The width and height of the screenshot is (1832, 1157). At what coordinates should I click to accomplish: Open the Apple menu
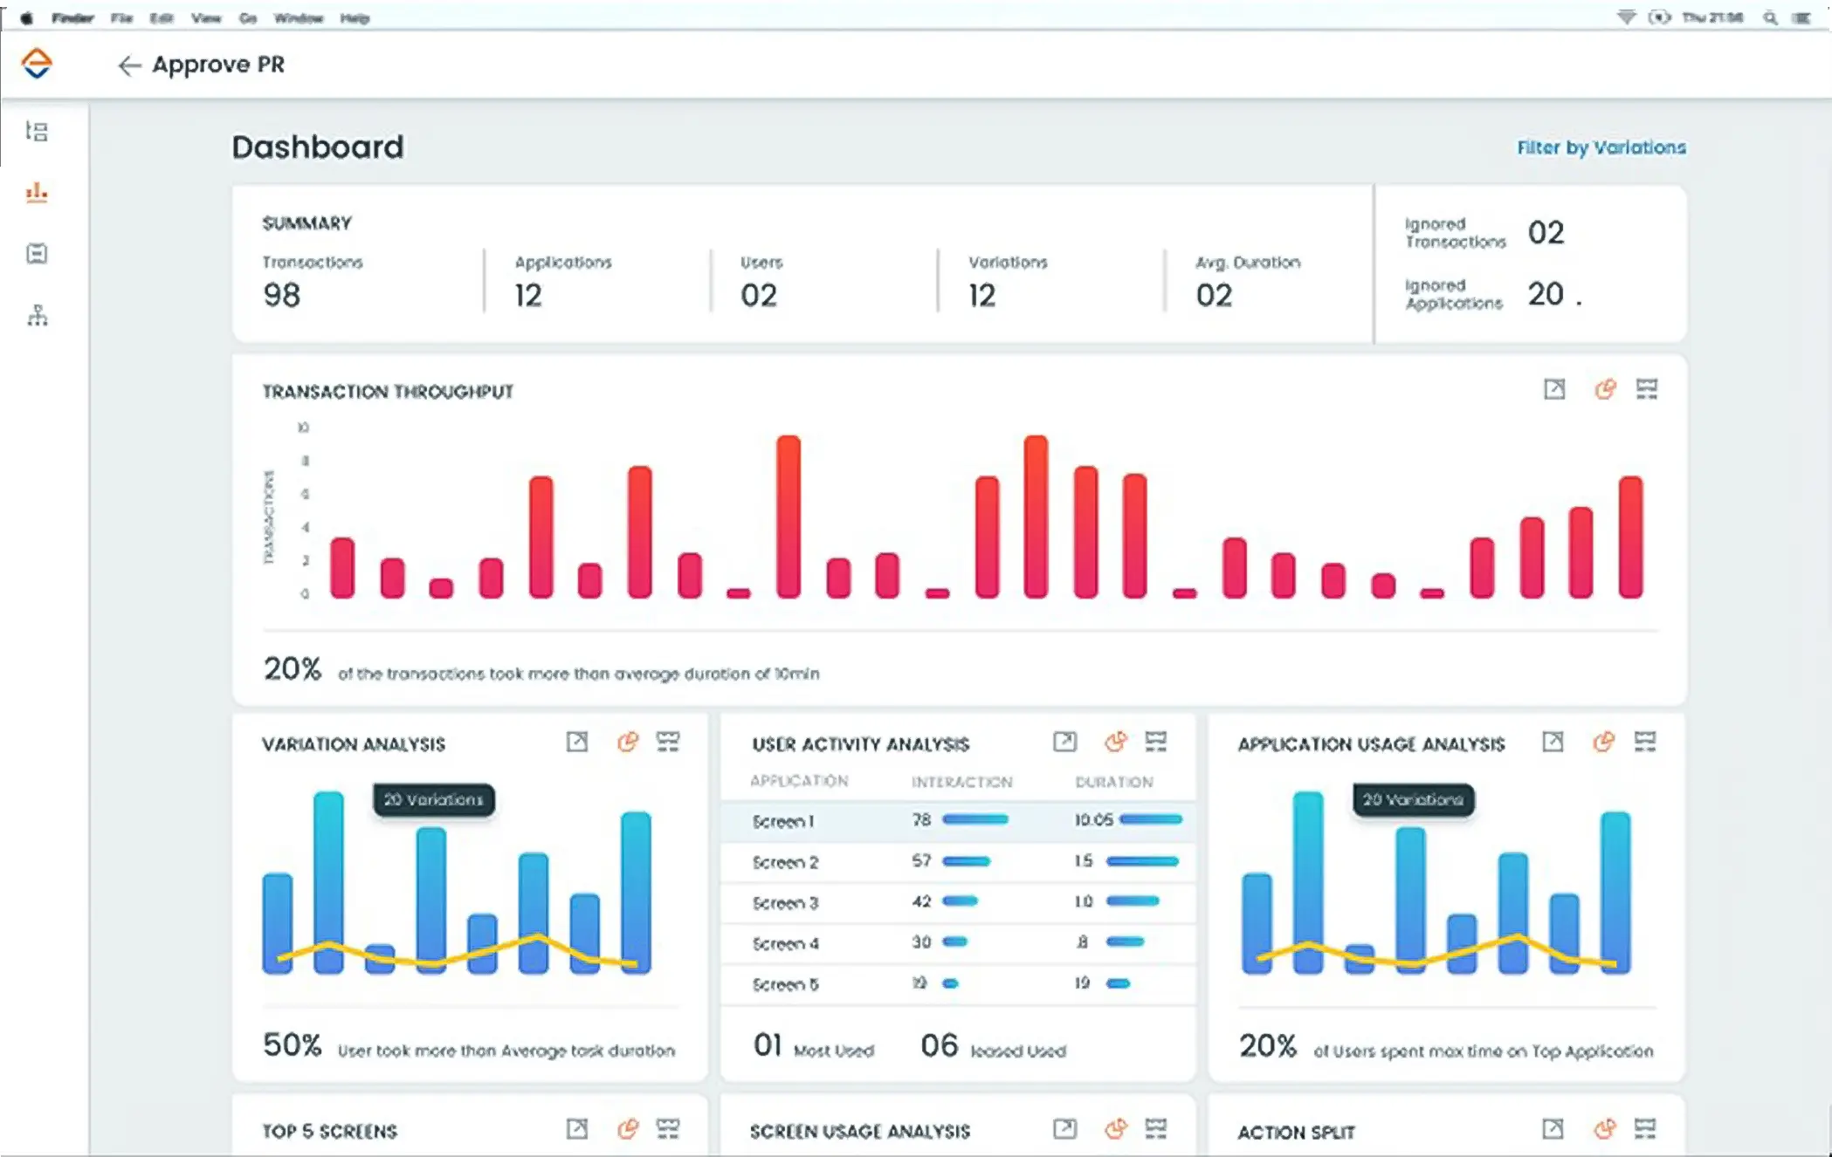(27, 17)
